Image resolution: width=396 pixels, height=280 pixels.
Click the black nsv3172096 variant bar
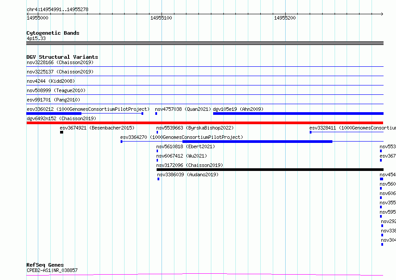pyautogui.click(x=270, y=170)
